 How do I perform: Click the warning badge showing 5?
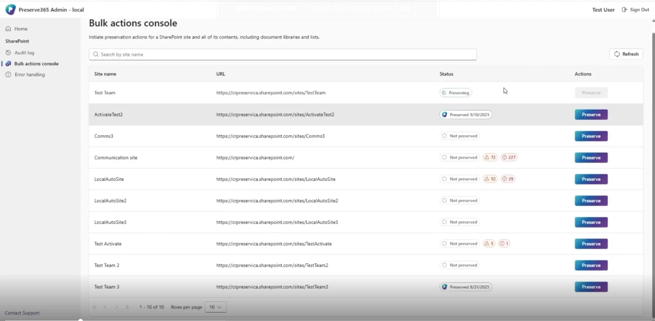point(489,244)
